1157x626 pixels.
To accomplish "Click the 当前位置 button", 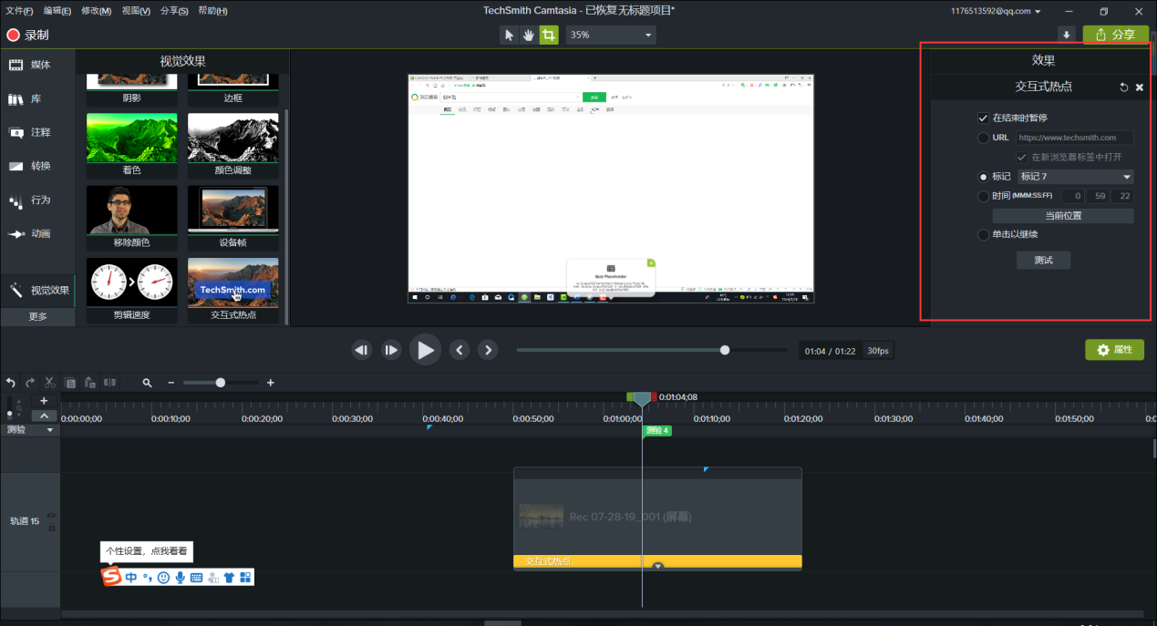I will coord(1063,216).
